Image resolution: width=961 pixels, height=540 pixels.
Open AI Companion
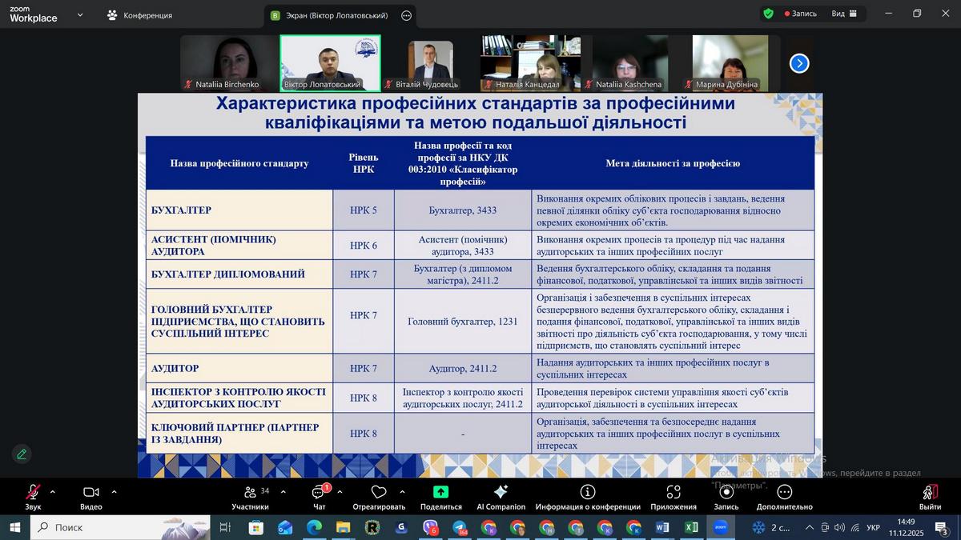(x=501, y=496)
